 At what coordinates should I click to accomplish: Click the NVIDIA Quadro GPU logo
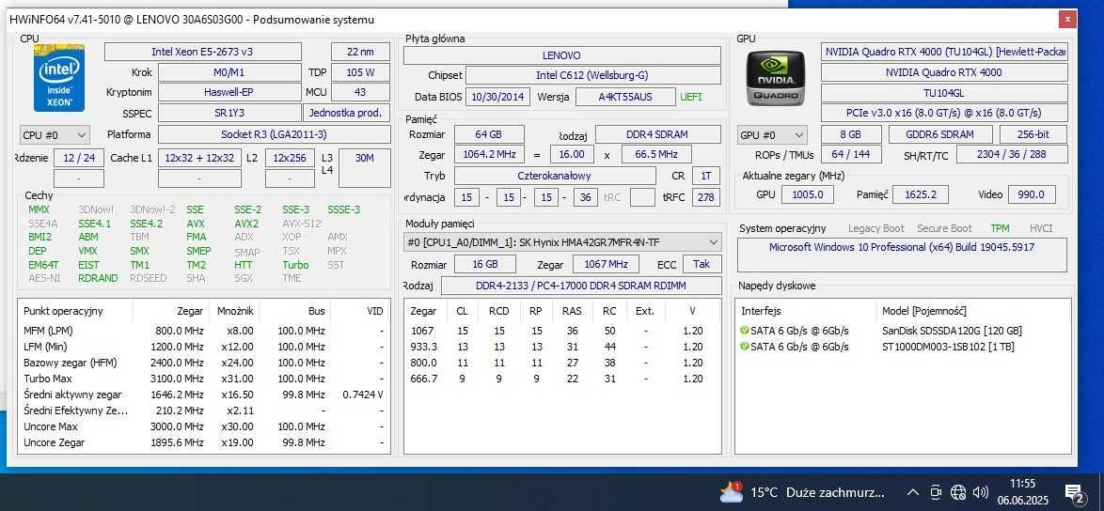coord(776,78)
